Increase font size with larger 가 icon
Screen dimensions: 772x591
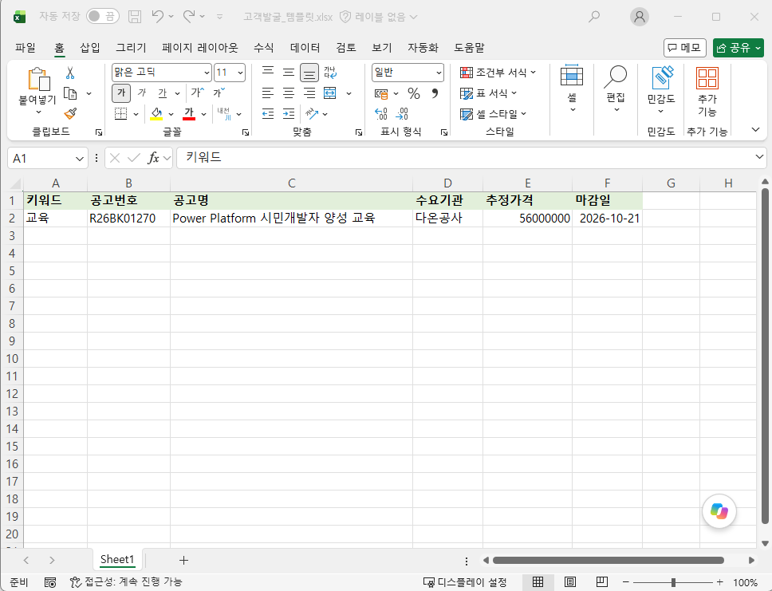click(x=197, y=93)
